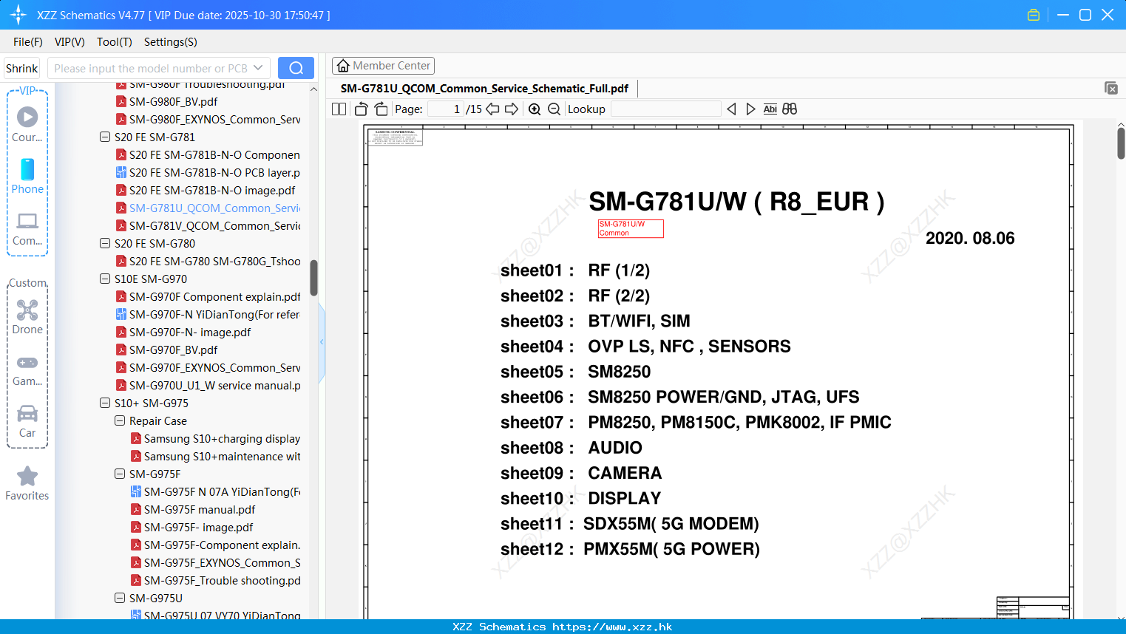Go to next page arrow
1126x634 pixels.
point(512,109)
